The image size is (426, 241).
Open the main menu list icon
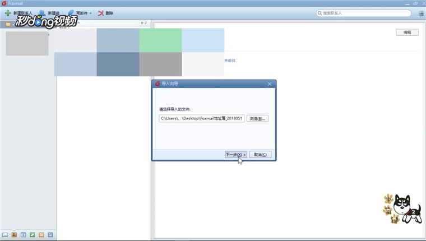click(x=421, y=13)
